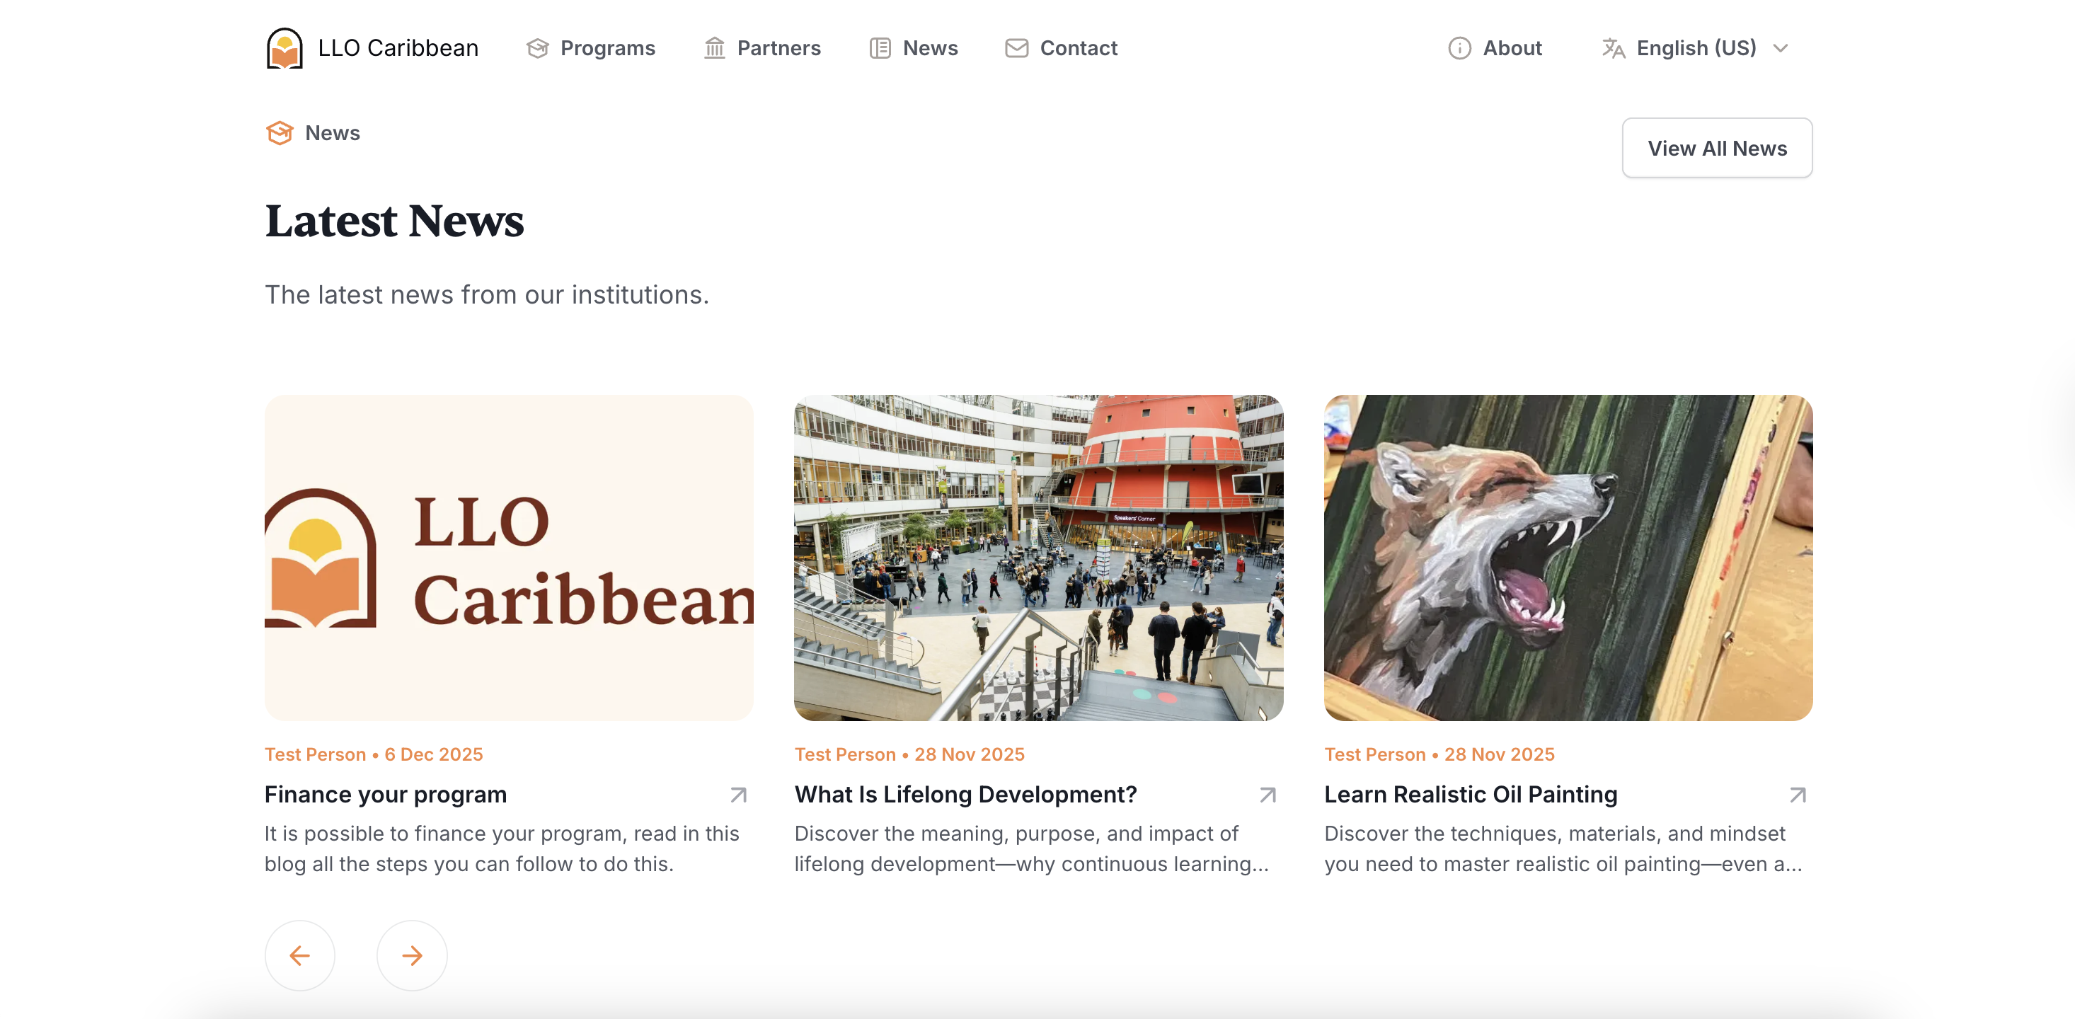
Task: Click the LLO Caribbean logo icon
Action: [x=285, y=48]
